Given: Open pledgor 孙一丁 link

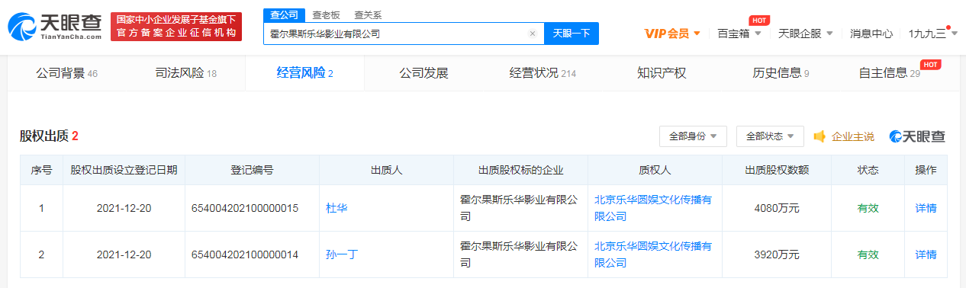Looking at the screenshot, I should pos(342,254).
